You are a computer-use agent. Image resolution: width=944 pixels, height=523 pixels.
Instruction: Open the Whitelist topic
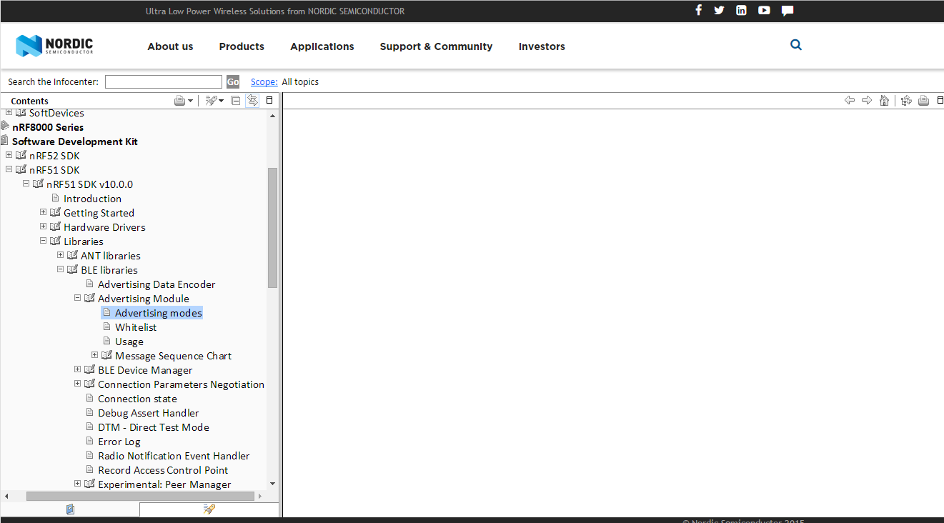(x=136, y=327)
